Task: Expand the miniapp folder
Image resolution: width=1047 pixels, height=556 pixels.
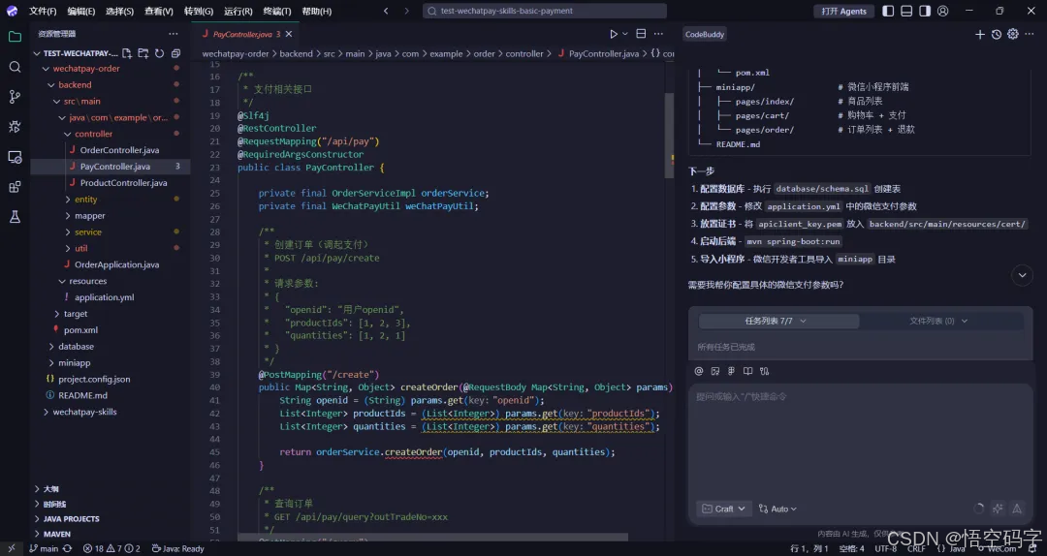Action: tap(74, 363)
